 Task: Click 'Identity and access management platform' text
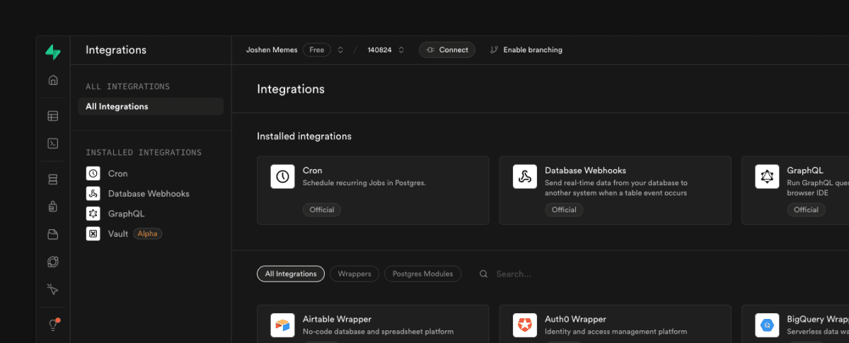616,332
